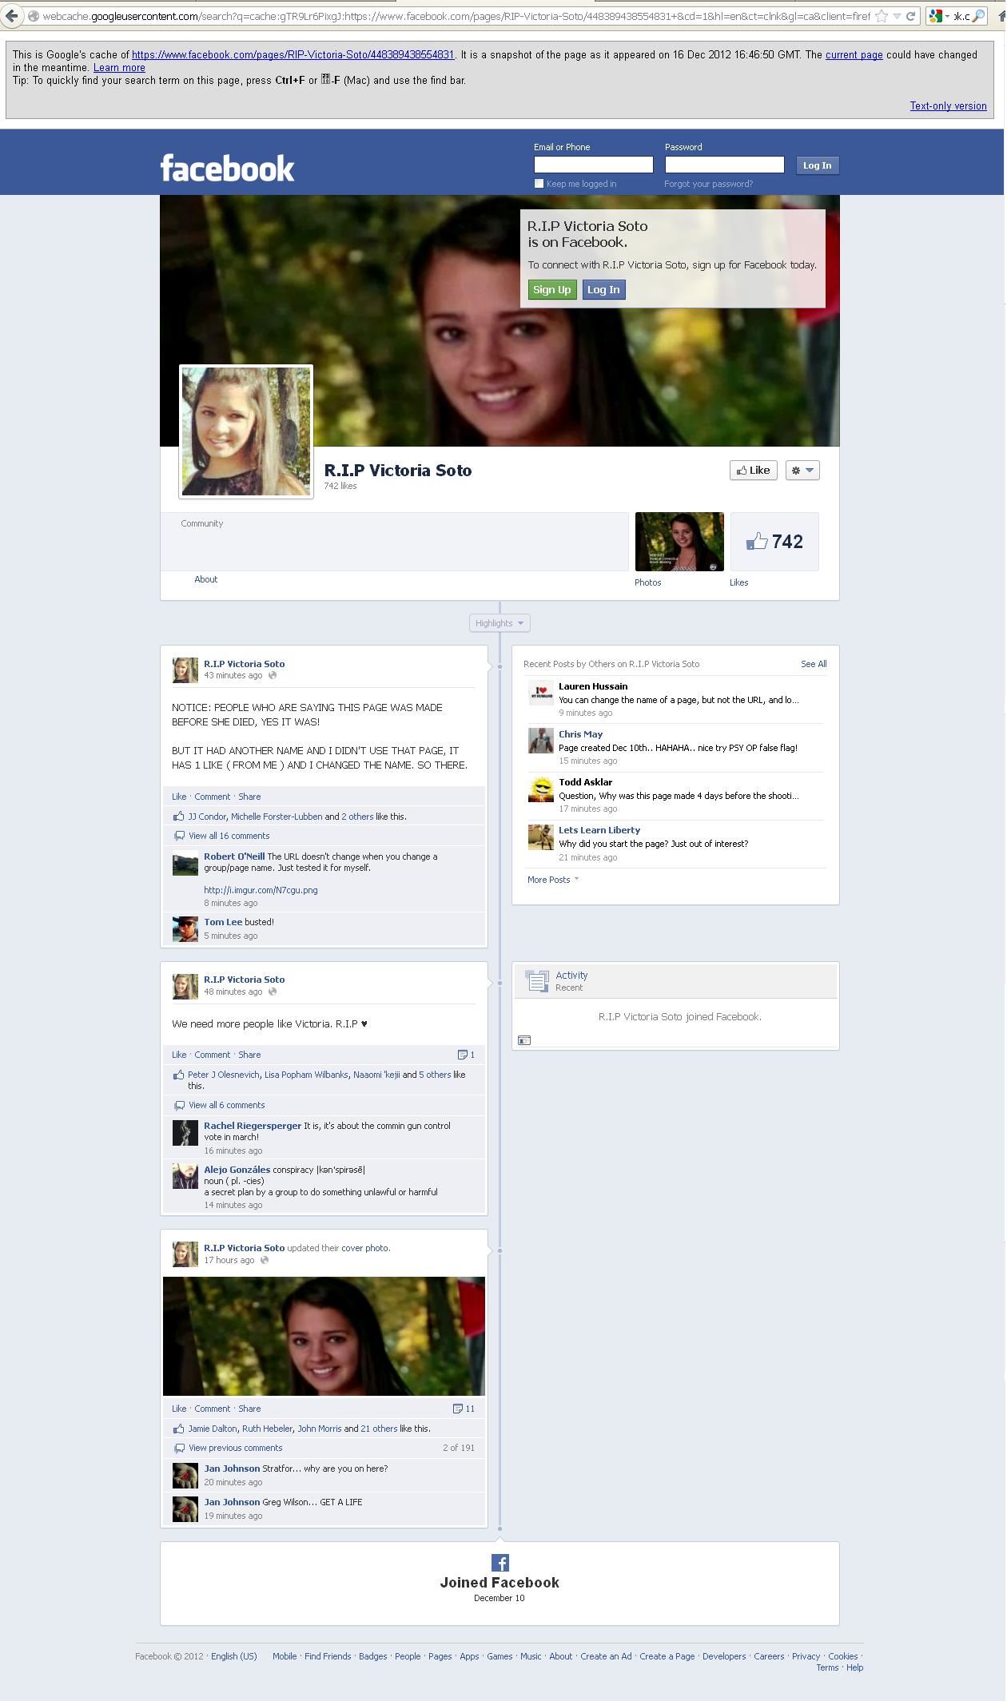Screen dimensions: 1007x1701
Task: Open the Learn more link
Action: pyautogui.click(x=119, y=67)
